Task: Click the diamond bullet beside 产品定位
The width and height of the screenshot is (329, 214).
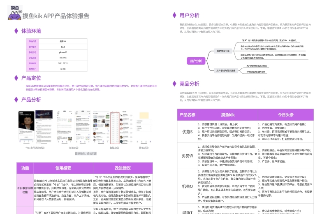Action: coord(16,78)
